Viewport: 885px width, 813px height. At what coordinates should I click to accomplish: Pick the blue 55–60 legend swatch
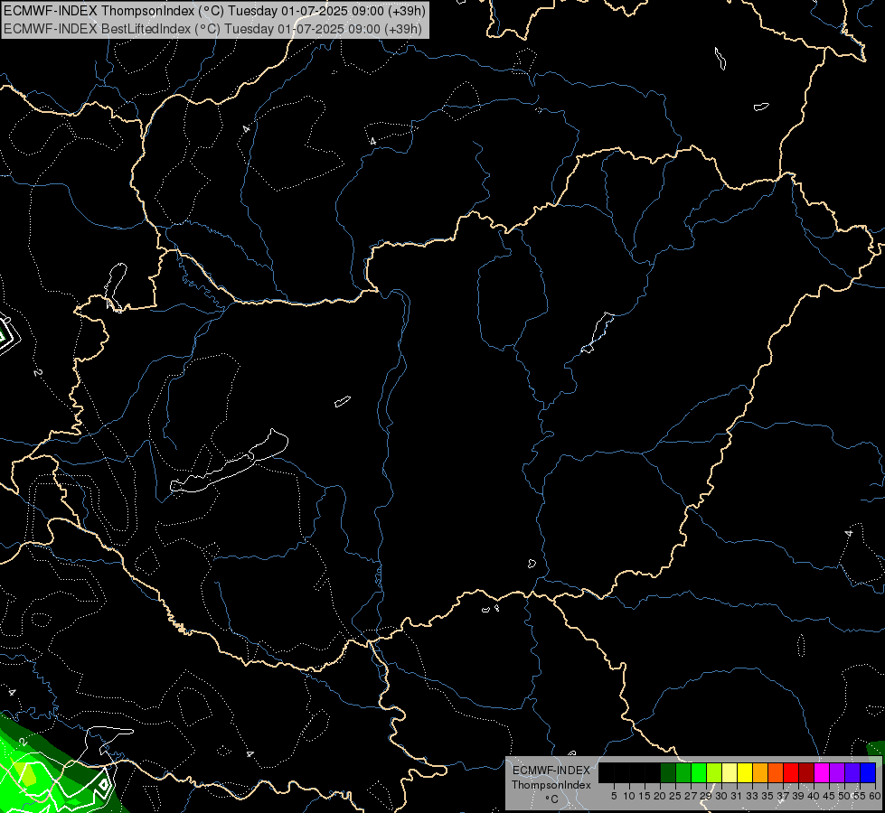868,772
